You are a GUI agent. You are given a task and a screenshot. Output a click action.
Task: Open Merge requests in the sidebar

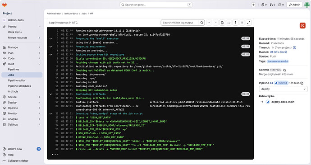(22, 38)
